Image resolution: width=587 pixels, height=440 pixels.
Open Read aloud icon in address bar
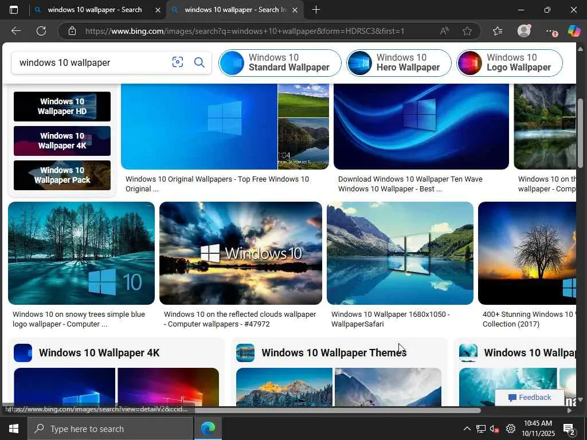tap(444, 31)
